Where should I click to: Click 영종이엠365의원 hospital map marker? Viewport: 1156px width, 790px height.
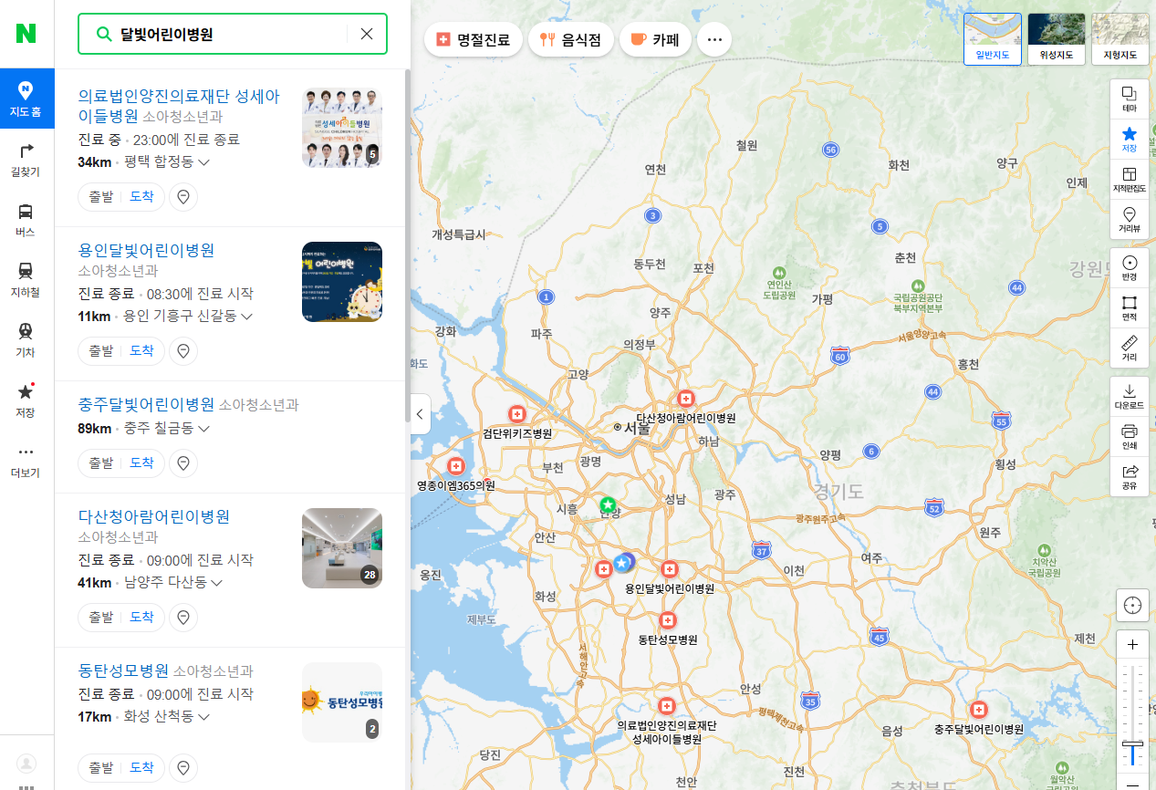456,466
